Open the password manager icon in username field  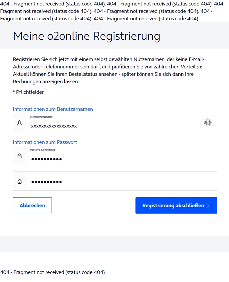pyautogui.click(x=208, y=122)
